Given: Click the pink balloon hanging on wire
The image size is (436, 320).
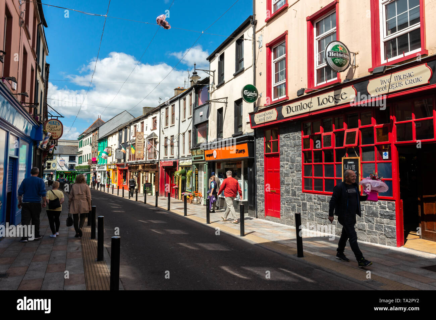Looking at the screenshot, I should pos(163,22).
